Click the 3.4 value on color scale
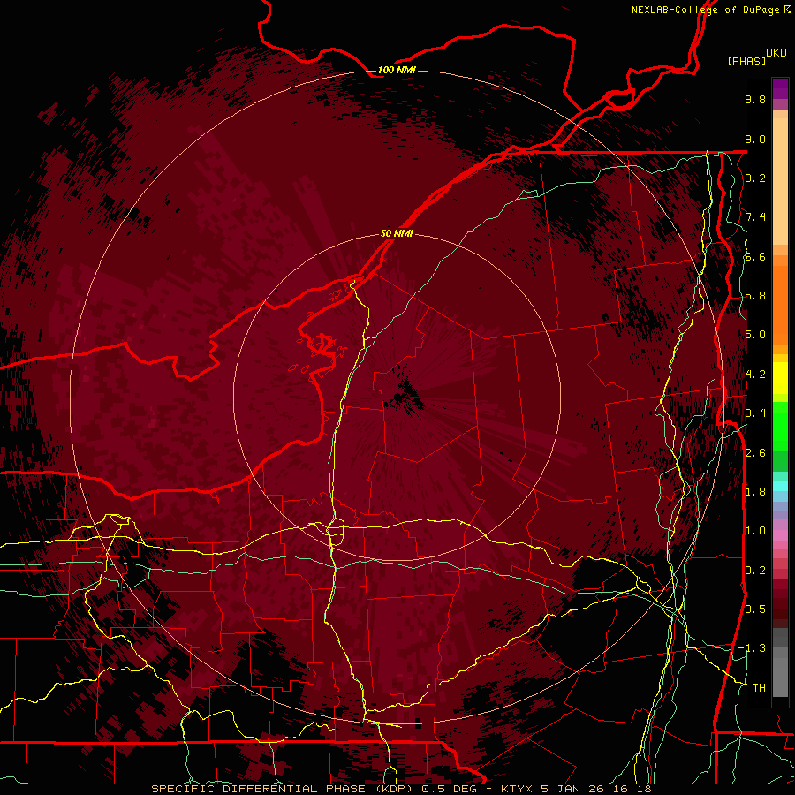The width and height of the screenshot is (795, 795). click(x=755, y=413)
